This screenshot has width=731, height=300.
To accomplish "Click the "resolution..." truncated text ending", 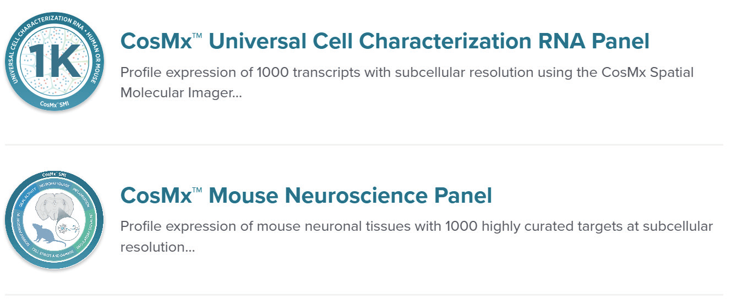I will pyautogui.click(x=157, y=247).
